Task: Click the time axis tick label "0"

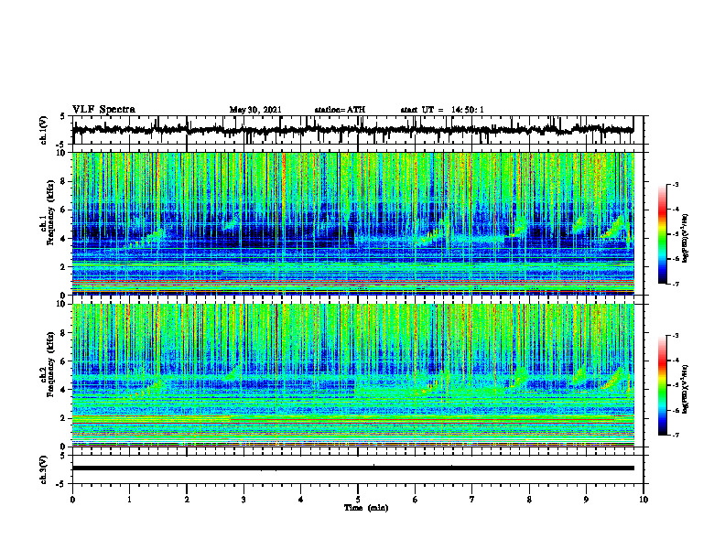Action: tap(72, 500)
